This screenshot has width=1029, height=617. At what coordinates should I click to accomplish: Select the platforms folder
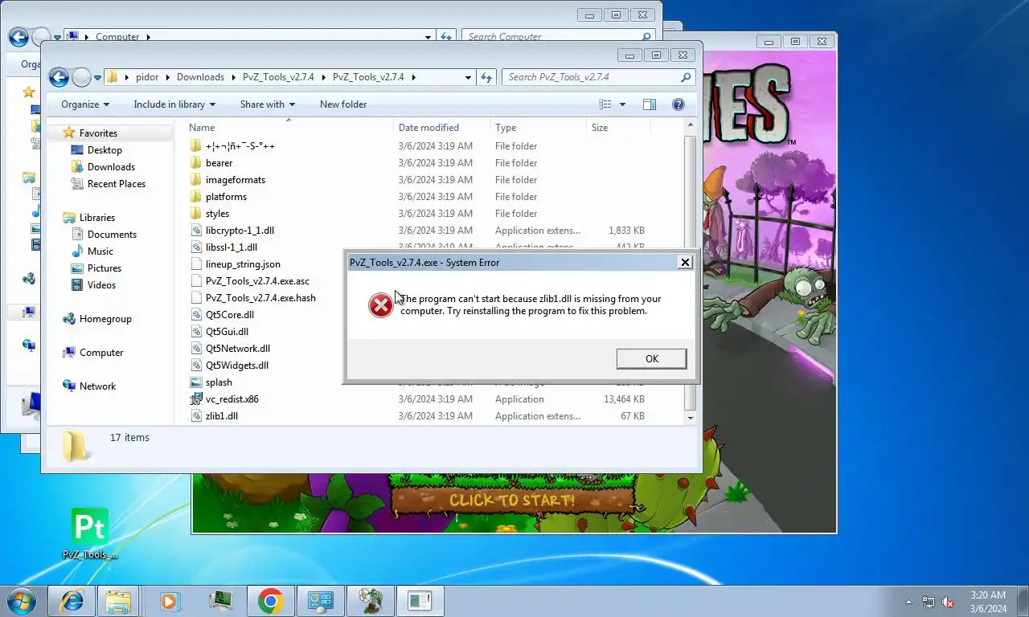click(226, 197)
